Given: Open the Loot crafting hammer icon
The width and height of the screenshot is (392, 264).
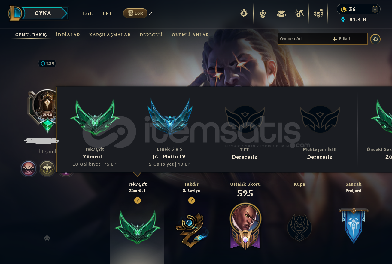Looking at the screenshot, I should 299,13.
